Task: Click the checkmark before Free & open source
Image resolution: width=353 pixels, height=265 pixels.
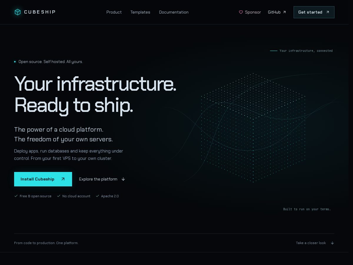Action: point(16,196)
